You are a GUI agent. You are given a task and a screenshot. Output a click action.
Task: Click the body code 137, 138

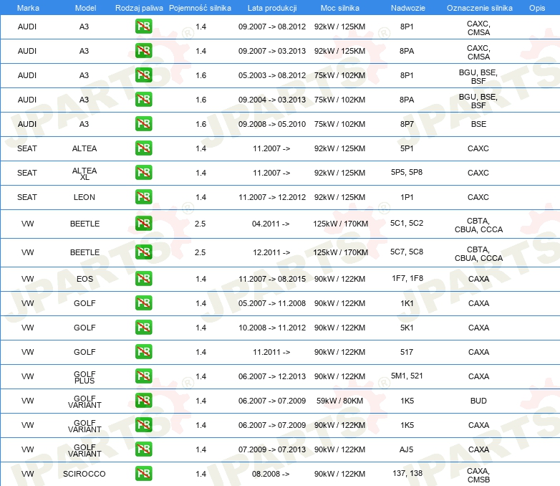tap(407, 474)
